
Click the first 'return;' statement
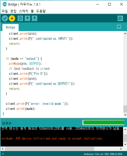[14, 44]
